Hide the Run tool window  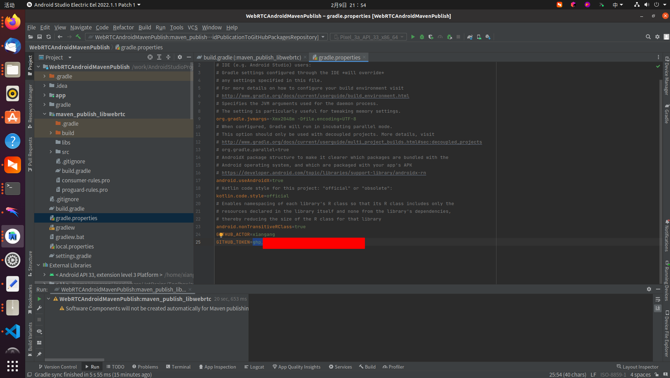tap(658, 289)
